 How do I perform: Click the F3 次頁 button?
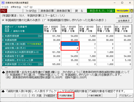pos(37,95)
